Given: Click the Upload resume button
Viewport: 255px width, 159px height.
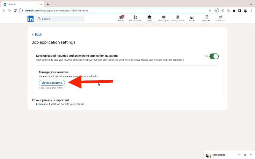Looking at the screenshot, I should pyautogui.click(x=52, y=83).
